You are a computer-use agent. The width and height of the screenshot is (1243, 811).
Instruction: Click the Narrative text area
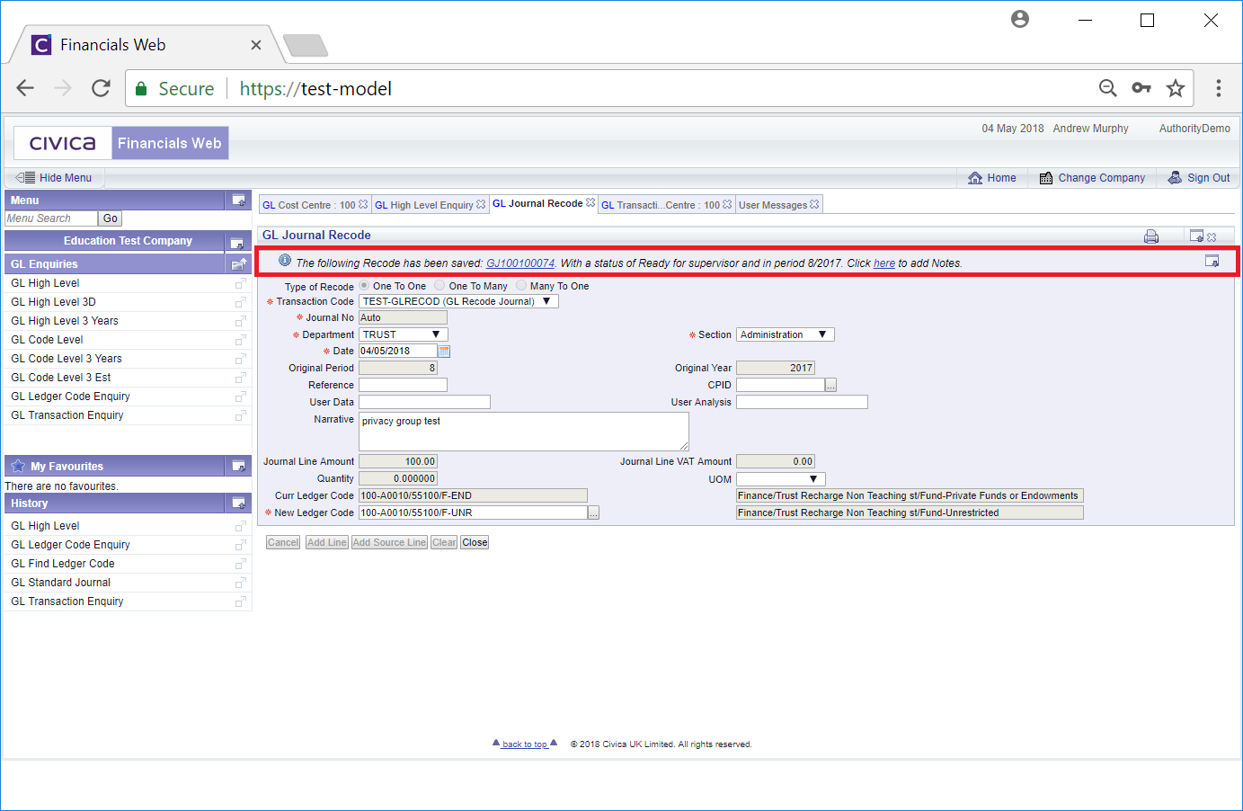coord(524,432)
